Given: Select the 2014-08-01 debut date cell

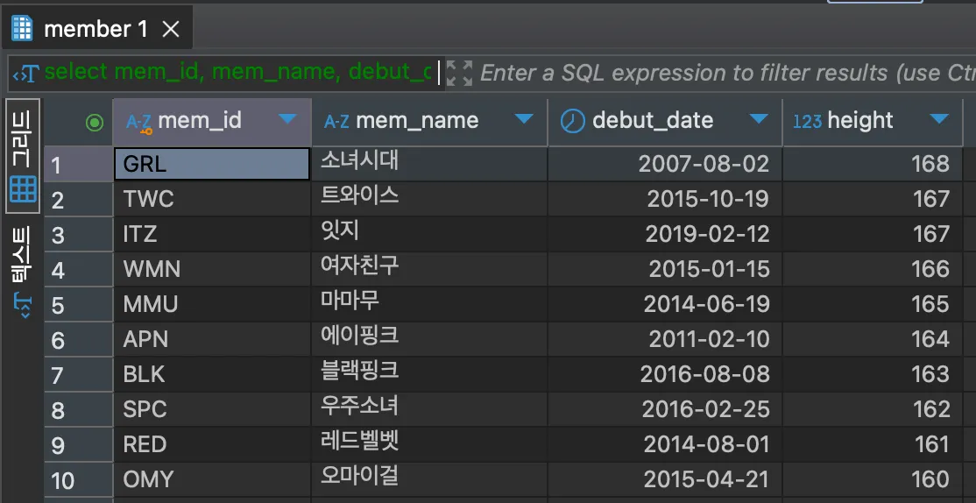Looking at the screenshot, I should coord(665,444).
